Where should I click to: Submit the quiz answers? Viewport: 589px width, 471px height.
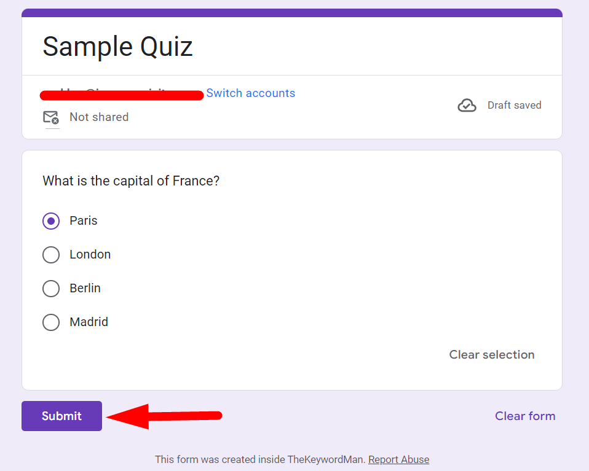[61, 416]
